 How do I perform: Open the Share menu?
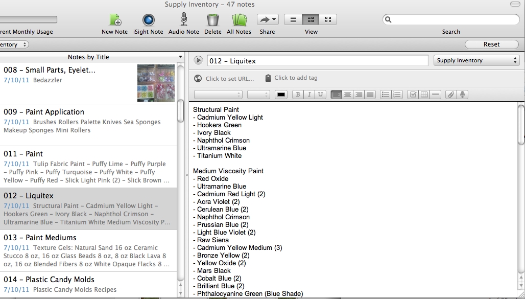(268, 19)
